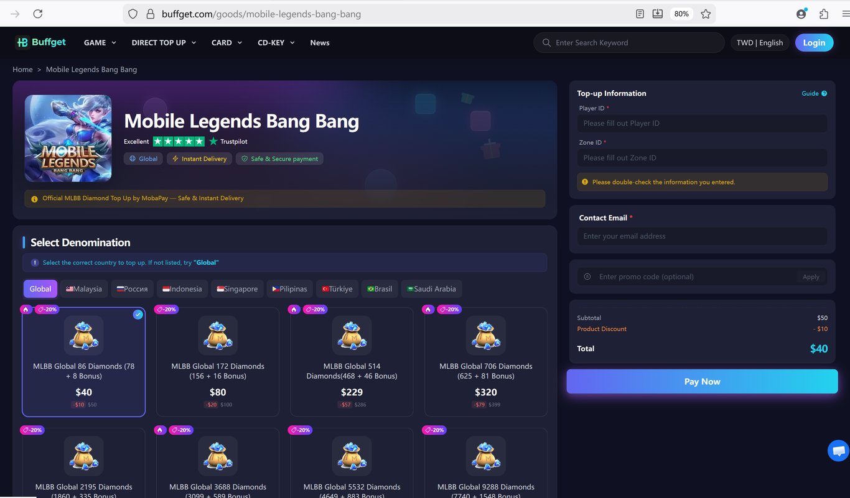Viewport: 850px width, 498px height.
Task: Click the browser forward arrow
Action: pyautogui.click(x=15, y=14)
